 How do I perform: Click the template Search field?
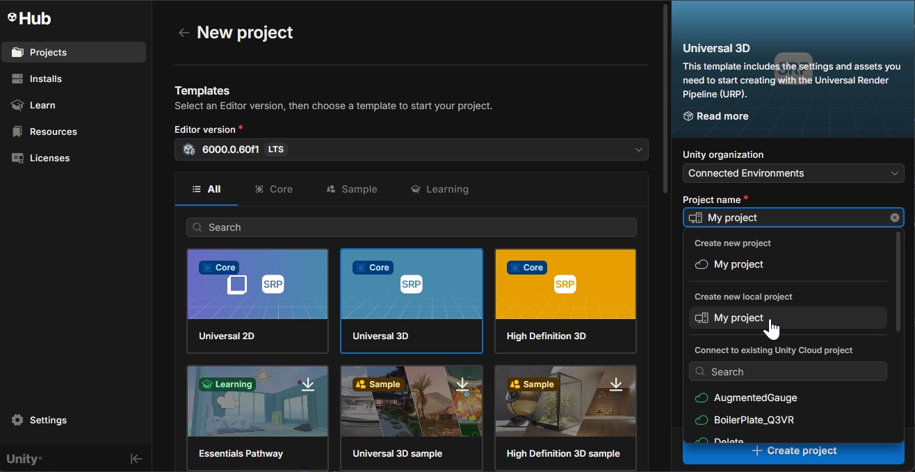pos(411,227)
